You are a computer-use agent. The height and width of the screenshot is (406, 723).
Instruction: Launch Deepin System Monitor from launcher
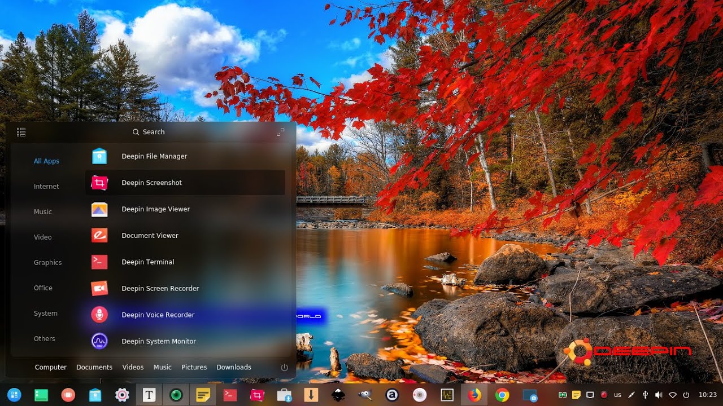tap(185, 342)
